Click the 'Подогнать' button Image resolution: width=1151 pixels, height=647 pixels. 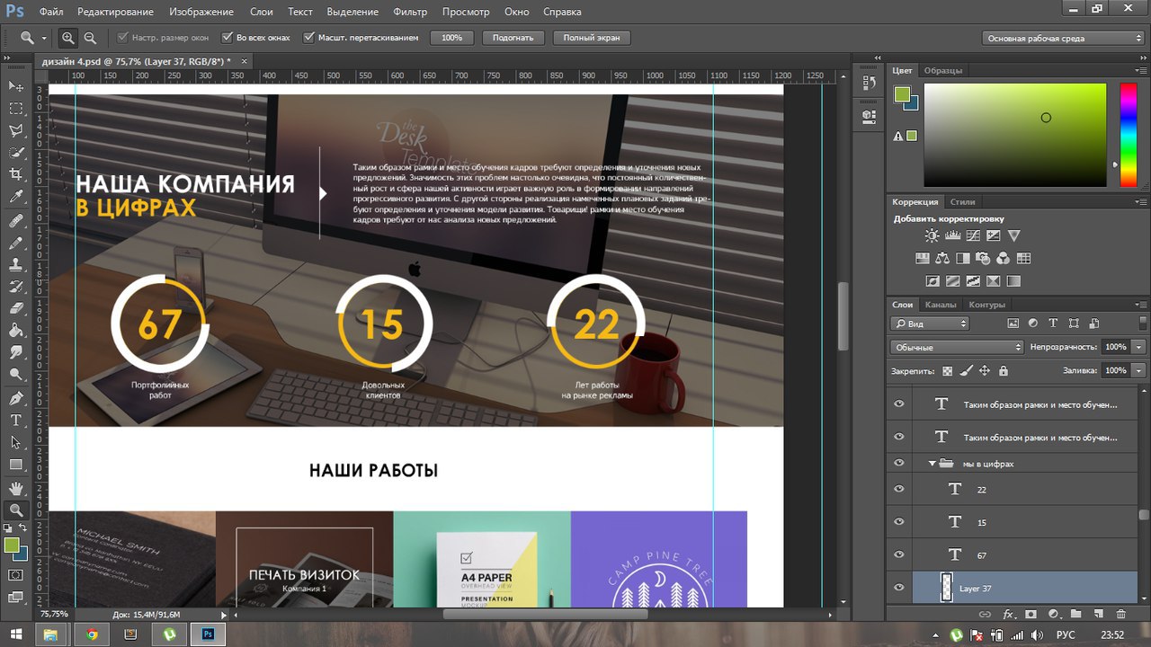click(x=513, y=38)
